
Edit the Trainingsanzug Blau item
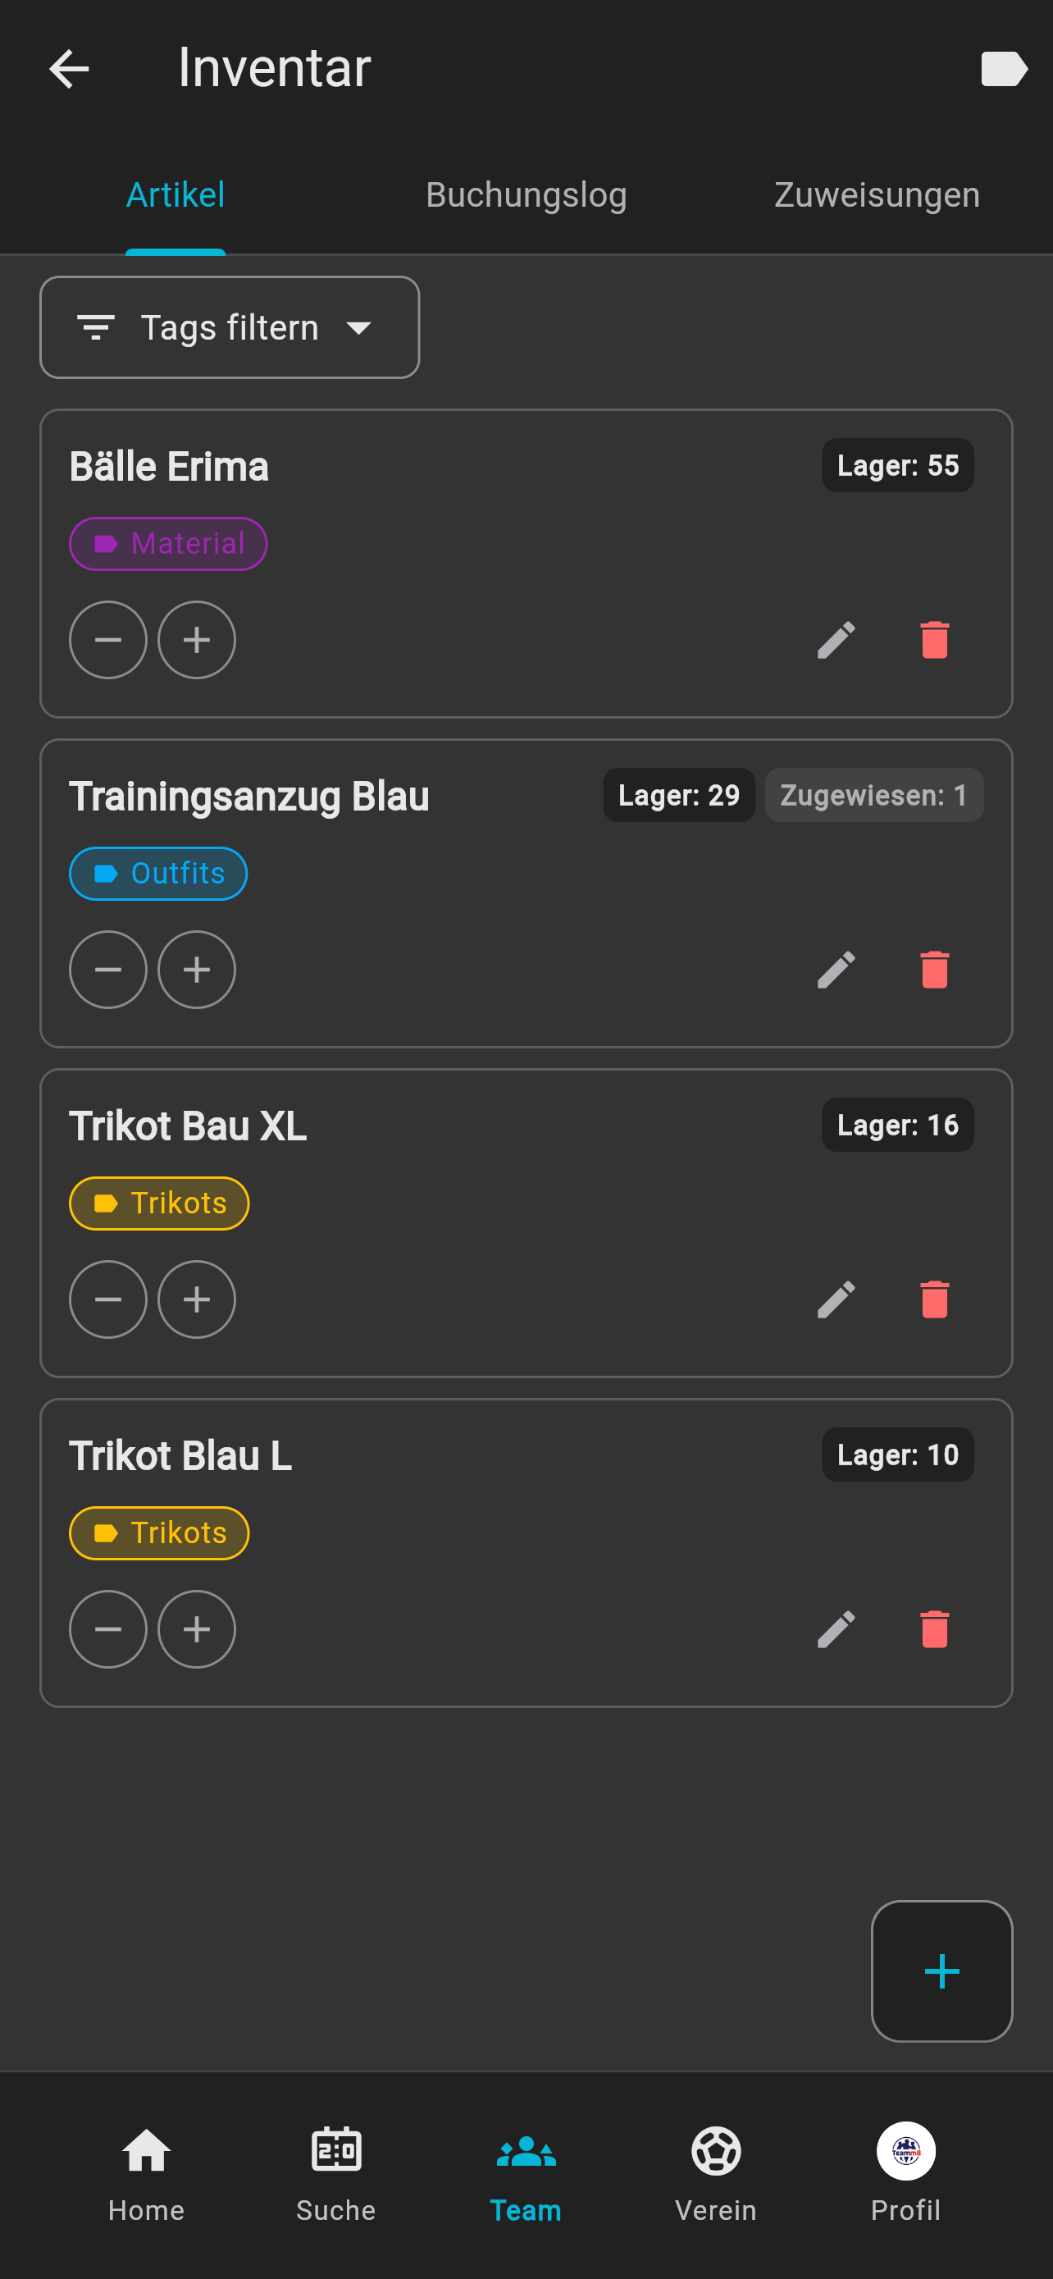coord(836,970)
